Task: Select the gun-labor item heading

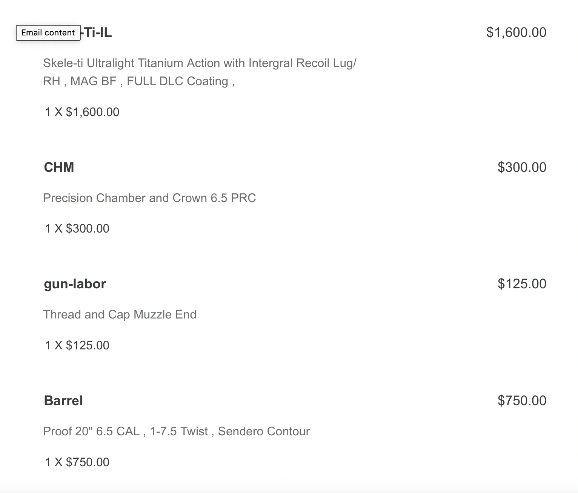Action: pyautogui.click(x=75, y=284)
